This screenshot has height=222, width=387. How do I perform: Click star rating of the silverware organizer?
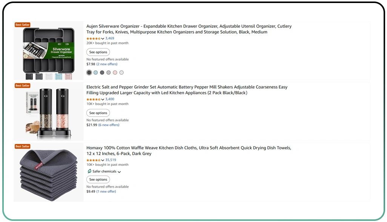[x=94, y=38]
